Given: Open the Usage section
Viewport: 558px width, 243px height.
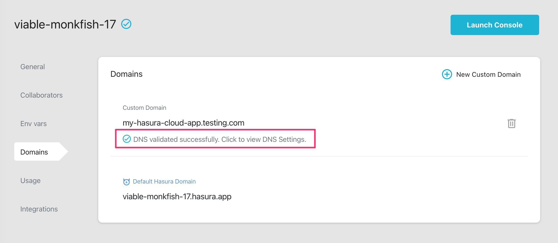Looking at the screenshot, I should pos(30,180).
